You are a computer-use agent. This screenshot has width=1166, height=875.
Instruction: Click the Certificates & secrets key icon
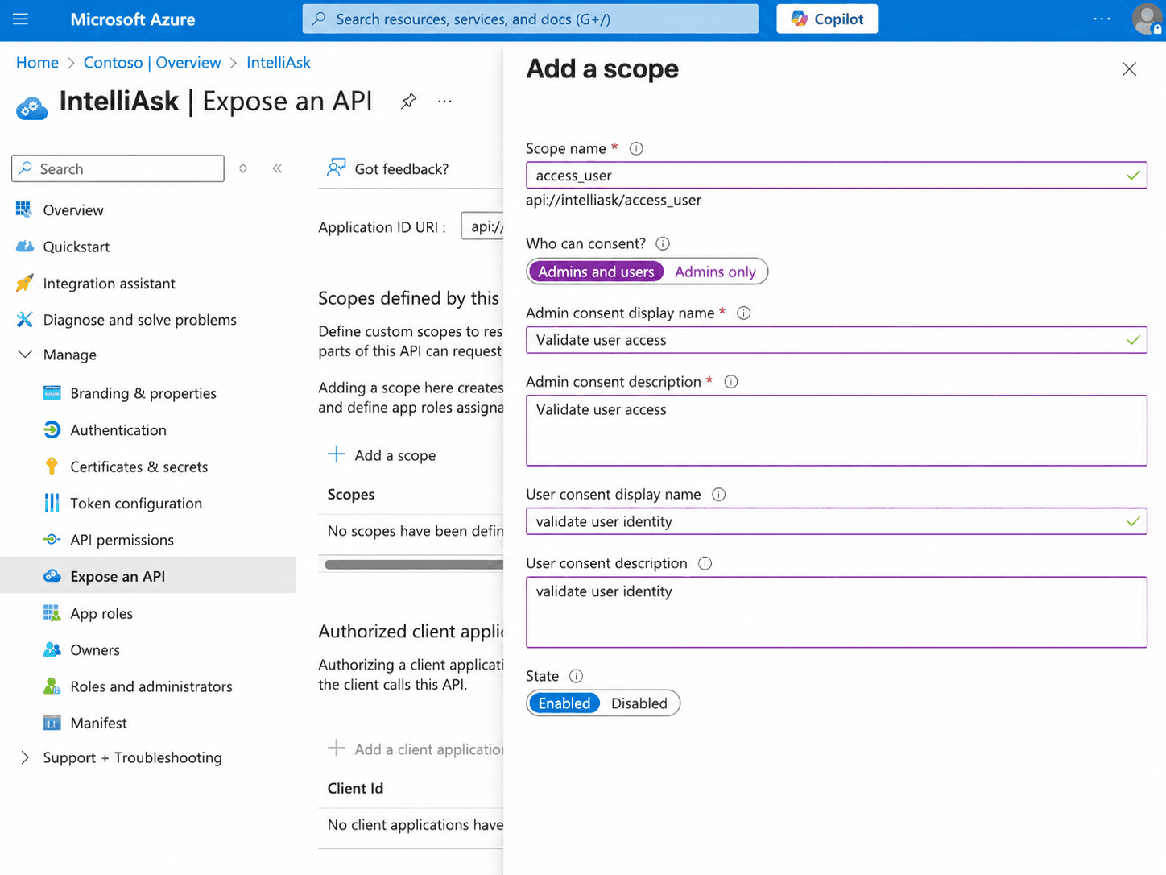point(52,467)
